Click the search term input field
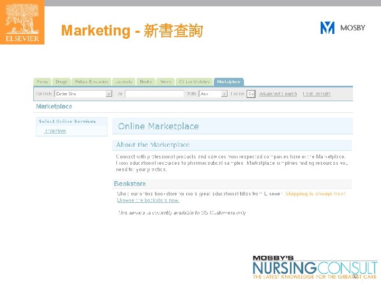 [155, 94]
